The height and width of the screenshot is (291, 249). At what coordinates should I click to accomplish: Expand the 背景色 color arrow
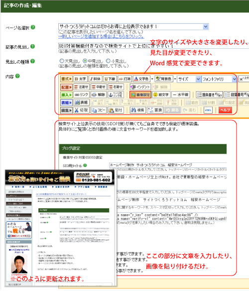175,79
